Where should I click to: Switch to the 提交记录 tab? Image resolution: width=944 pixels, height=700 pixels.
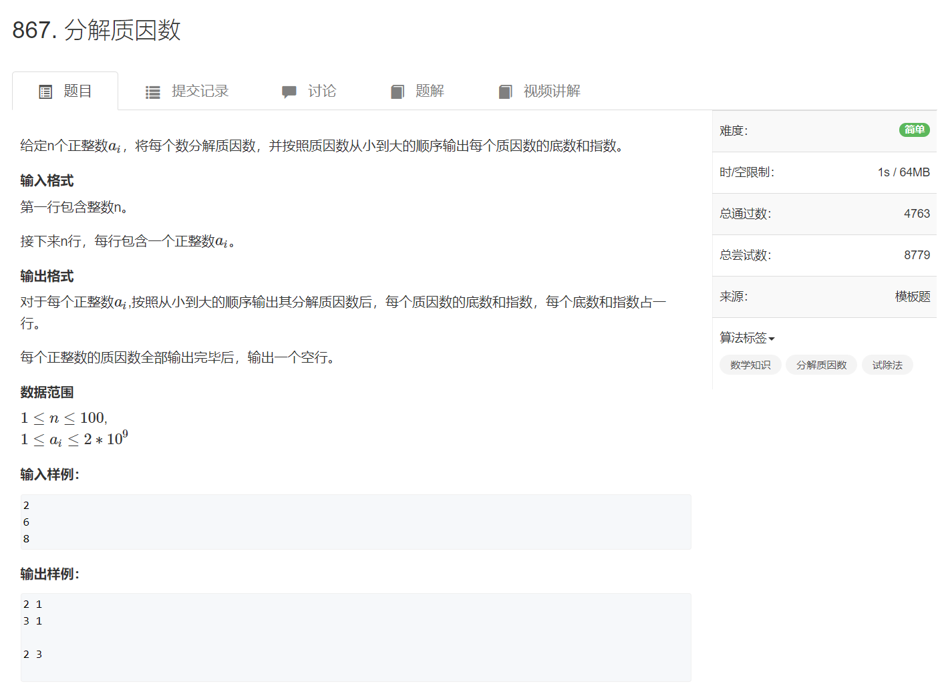click(x=187, y=91)
